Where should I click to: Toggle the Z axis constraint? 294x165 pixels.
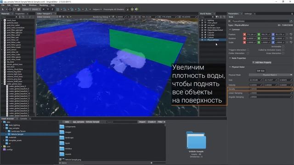pyautogui.click(x=52, y=9)
